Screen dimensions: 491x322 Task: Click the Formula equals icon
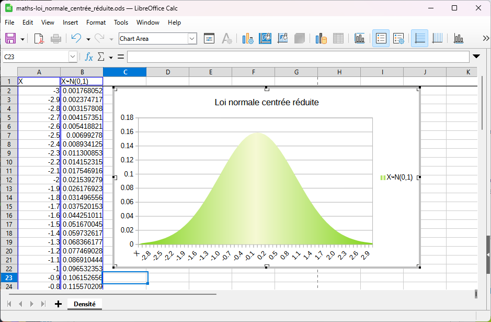(x=121, y=57)
